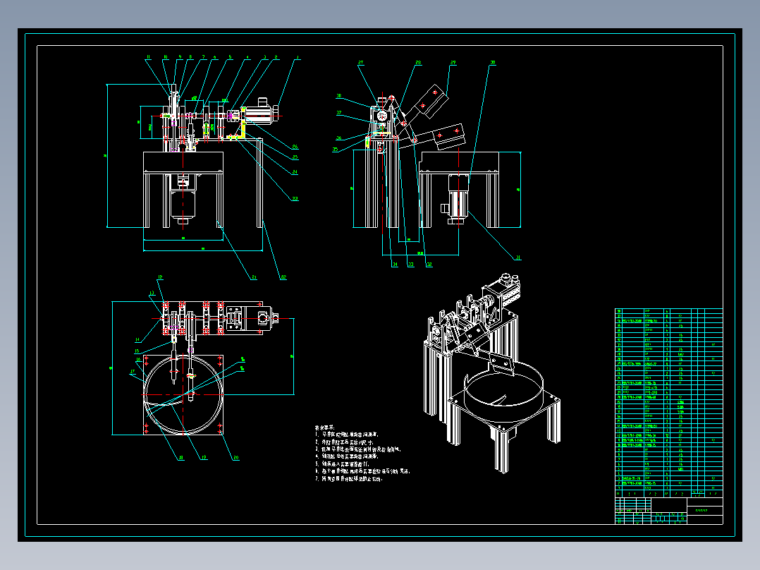
Task: Select part balloon number 28
Action: pyautogui.click(x=418, y=63)
